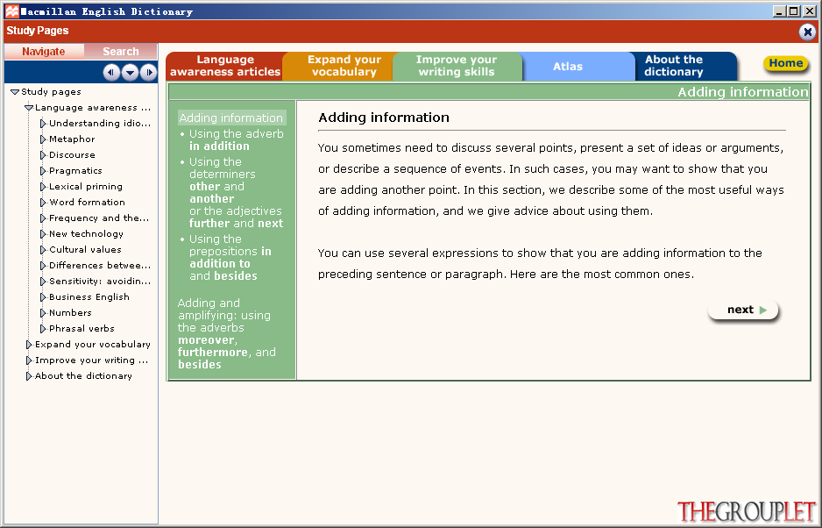Switch to the Search tab
Image resolution: width=822 pixels, height=528 pixels.
tap(121, 52)
